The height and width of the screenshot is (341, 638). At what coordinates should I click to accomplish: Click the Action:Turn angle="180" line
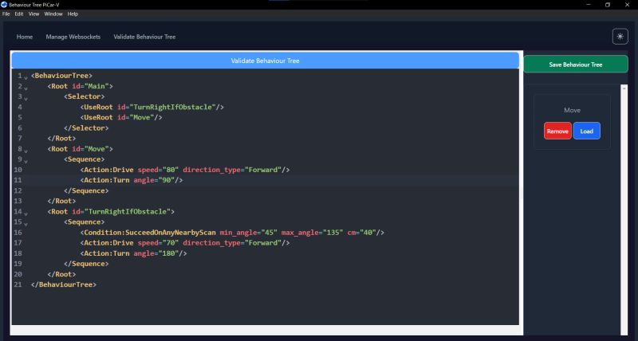tap(133, 253)
